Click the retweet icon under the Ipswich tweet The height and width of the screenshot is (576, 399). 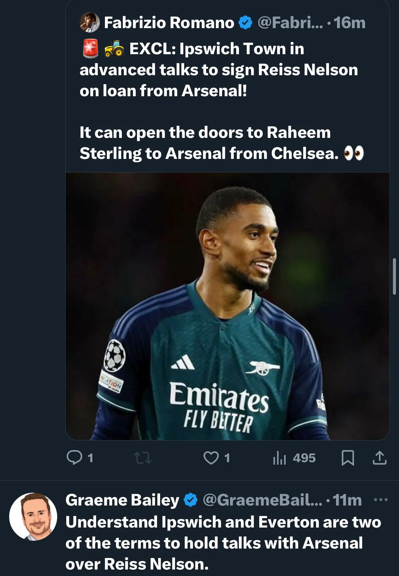142,458
